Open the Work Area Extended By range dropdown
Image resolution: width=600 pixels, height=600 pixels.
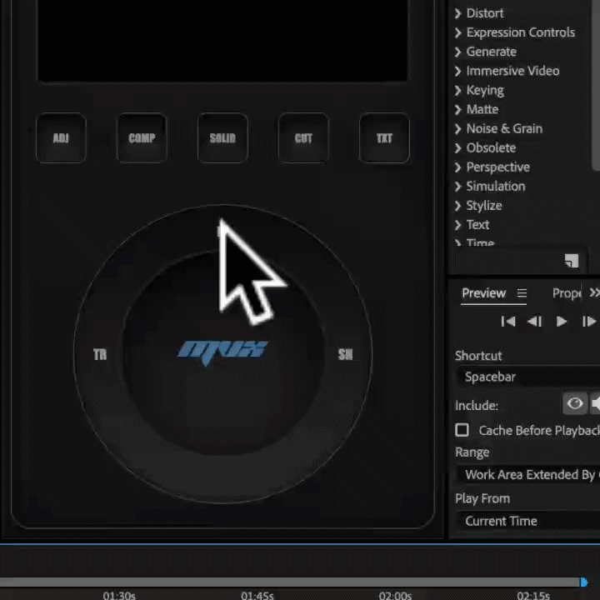528,474
